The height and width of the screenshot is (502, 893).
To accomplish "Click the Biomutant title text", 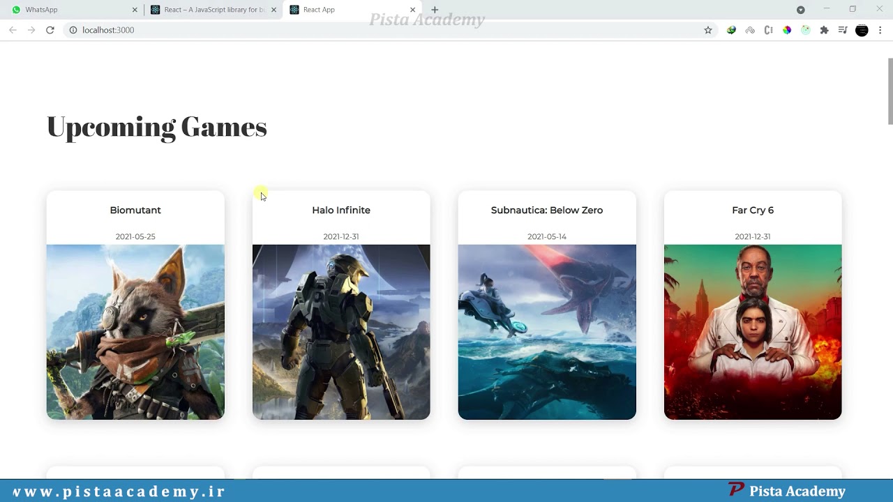I will [x=135, y=210].
